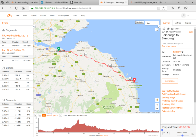Screen dimensions: 196x137
Task: Click the Playback Speed slider
Action: (182, 135)
